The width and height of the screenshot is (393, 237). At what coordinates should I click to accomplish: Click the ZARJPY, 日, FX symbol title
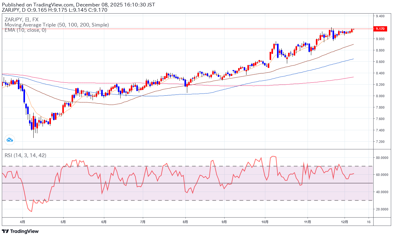click(21, 19)
